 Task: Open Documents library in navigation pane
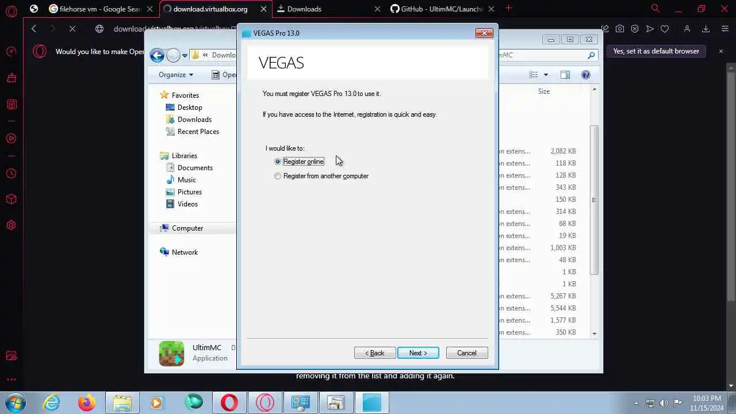coord(195,168)
